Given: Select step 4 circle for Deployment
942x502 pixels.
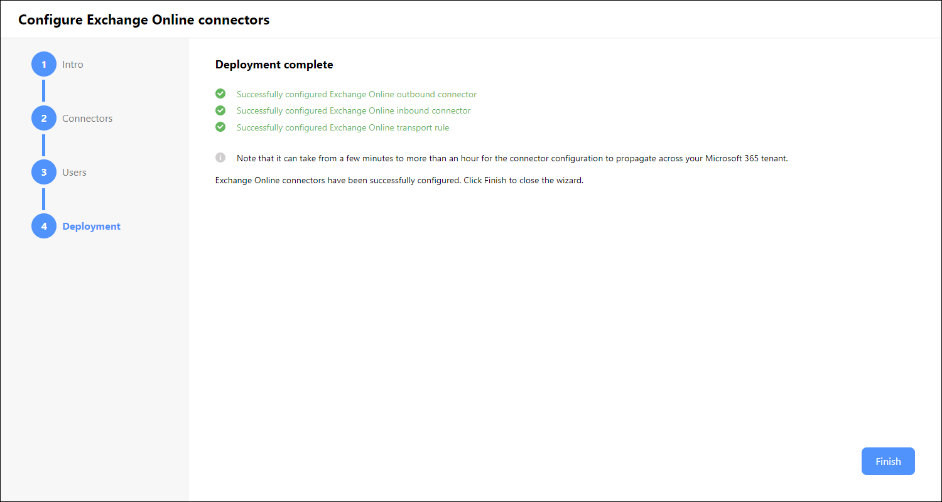Looking at the screenshot, I should point(44,226).
